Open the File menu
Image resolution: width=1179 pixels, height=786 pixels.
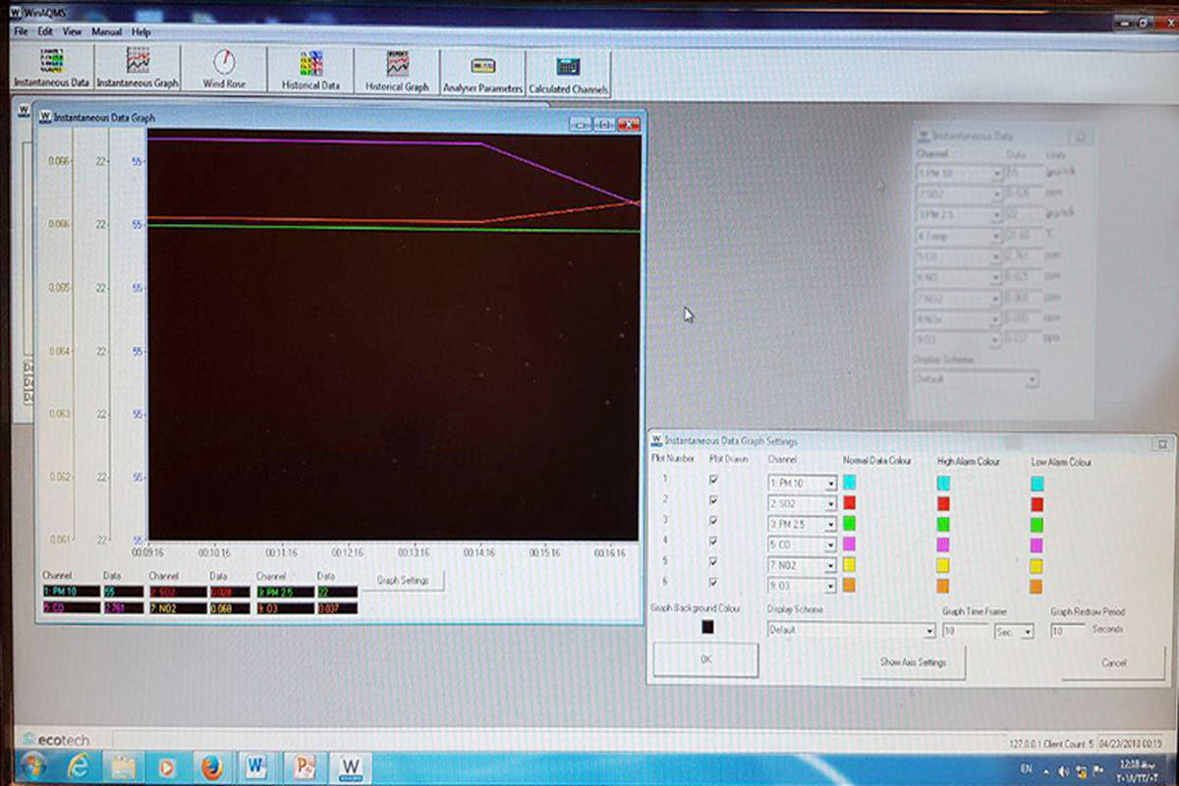click(21, 31)
